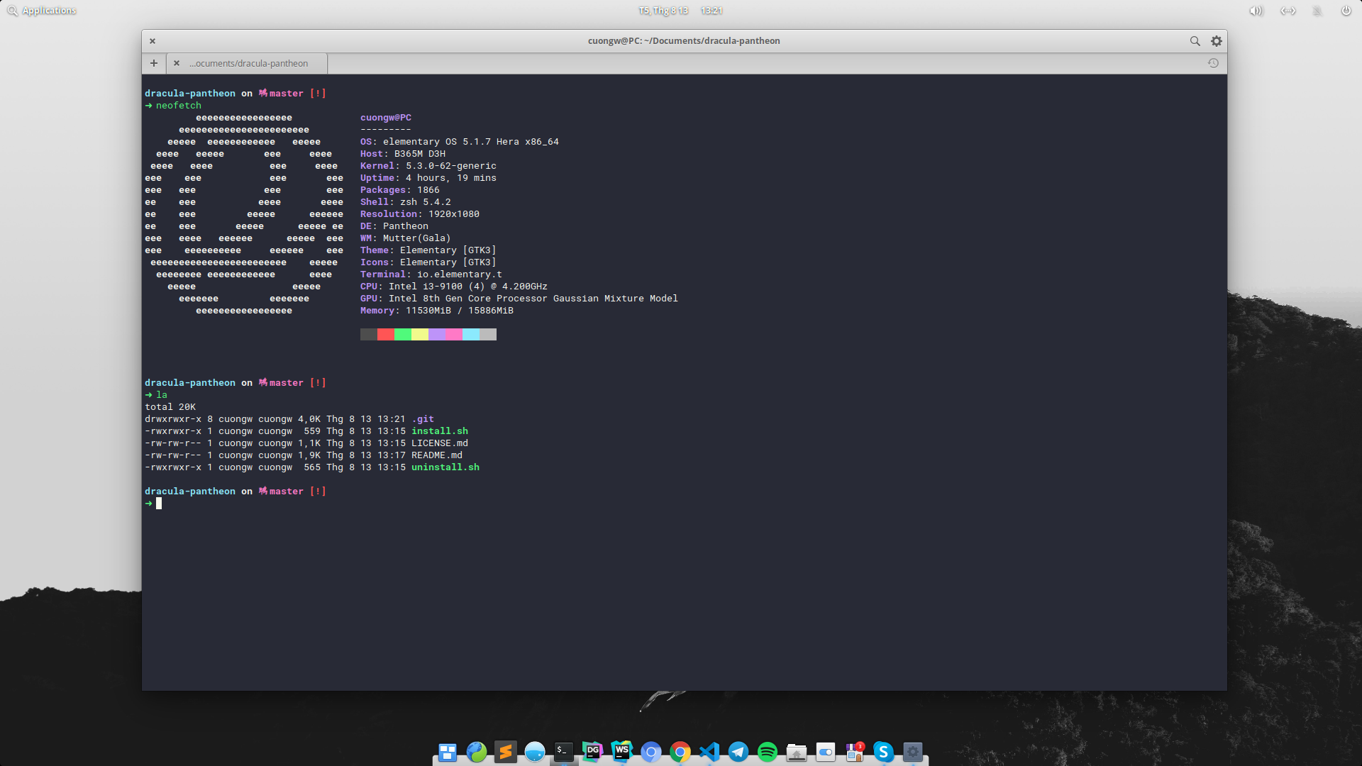Open terminal settings gear menu

tap(1216, 41)
